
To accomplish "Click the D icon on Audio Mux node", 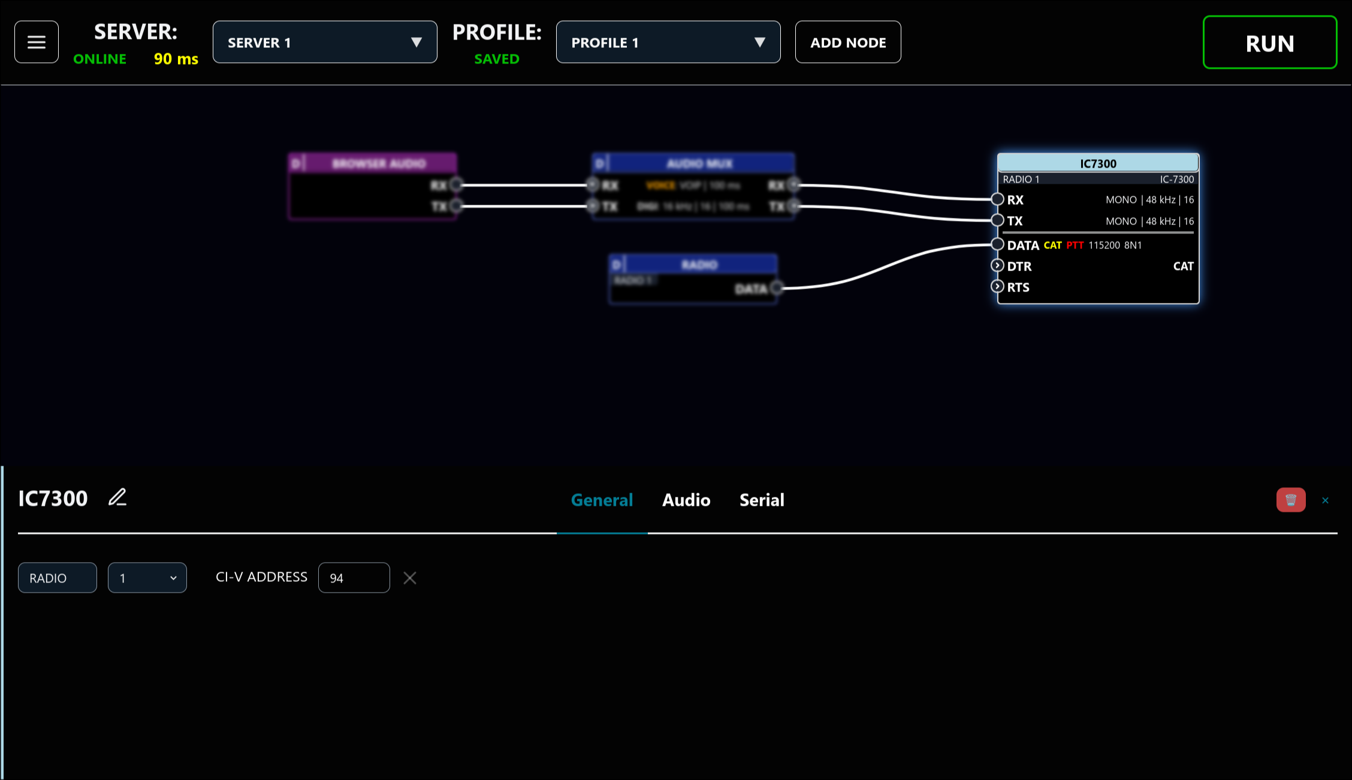I will pyautogui.click(x=599, y=163).
